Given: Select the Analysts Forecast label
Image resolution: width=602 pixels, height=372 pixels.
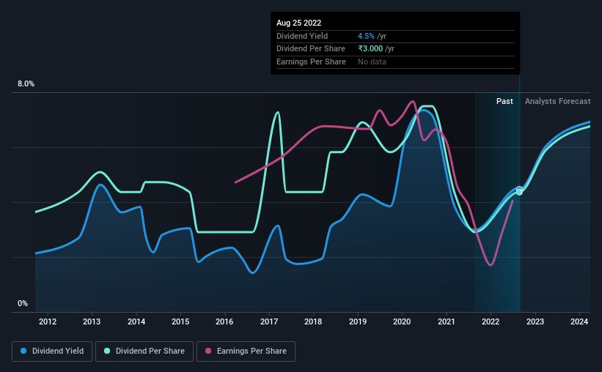Looking at the screenshot, I should tap(557, 101).
